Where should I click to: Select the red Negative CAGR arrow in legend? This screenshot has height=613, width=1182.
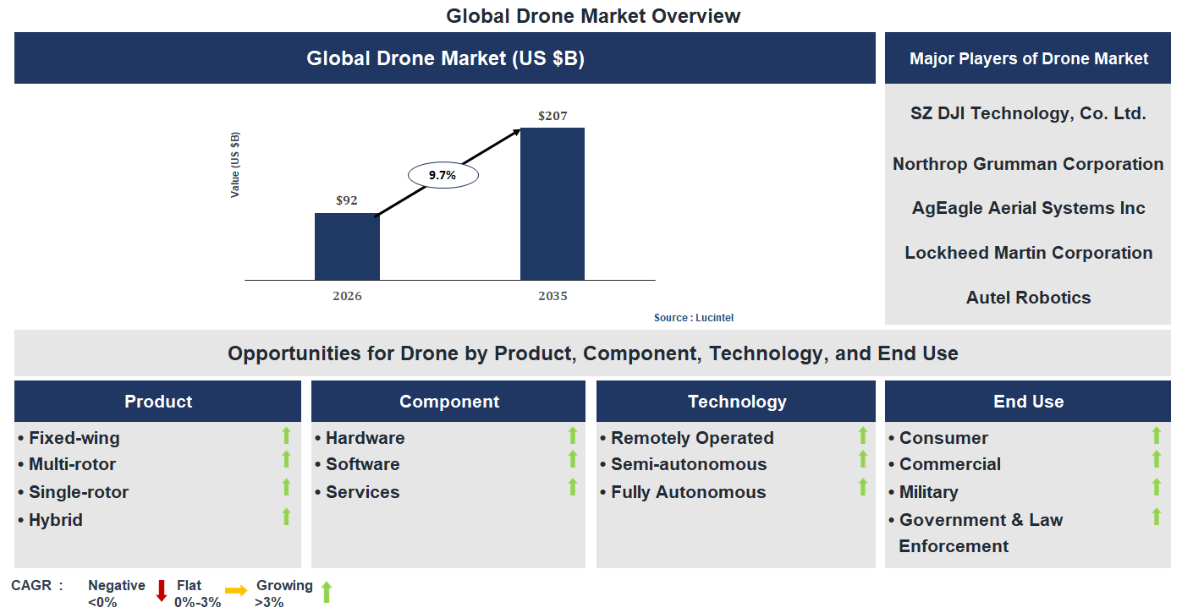[160, 593]
